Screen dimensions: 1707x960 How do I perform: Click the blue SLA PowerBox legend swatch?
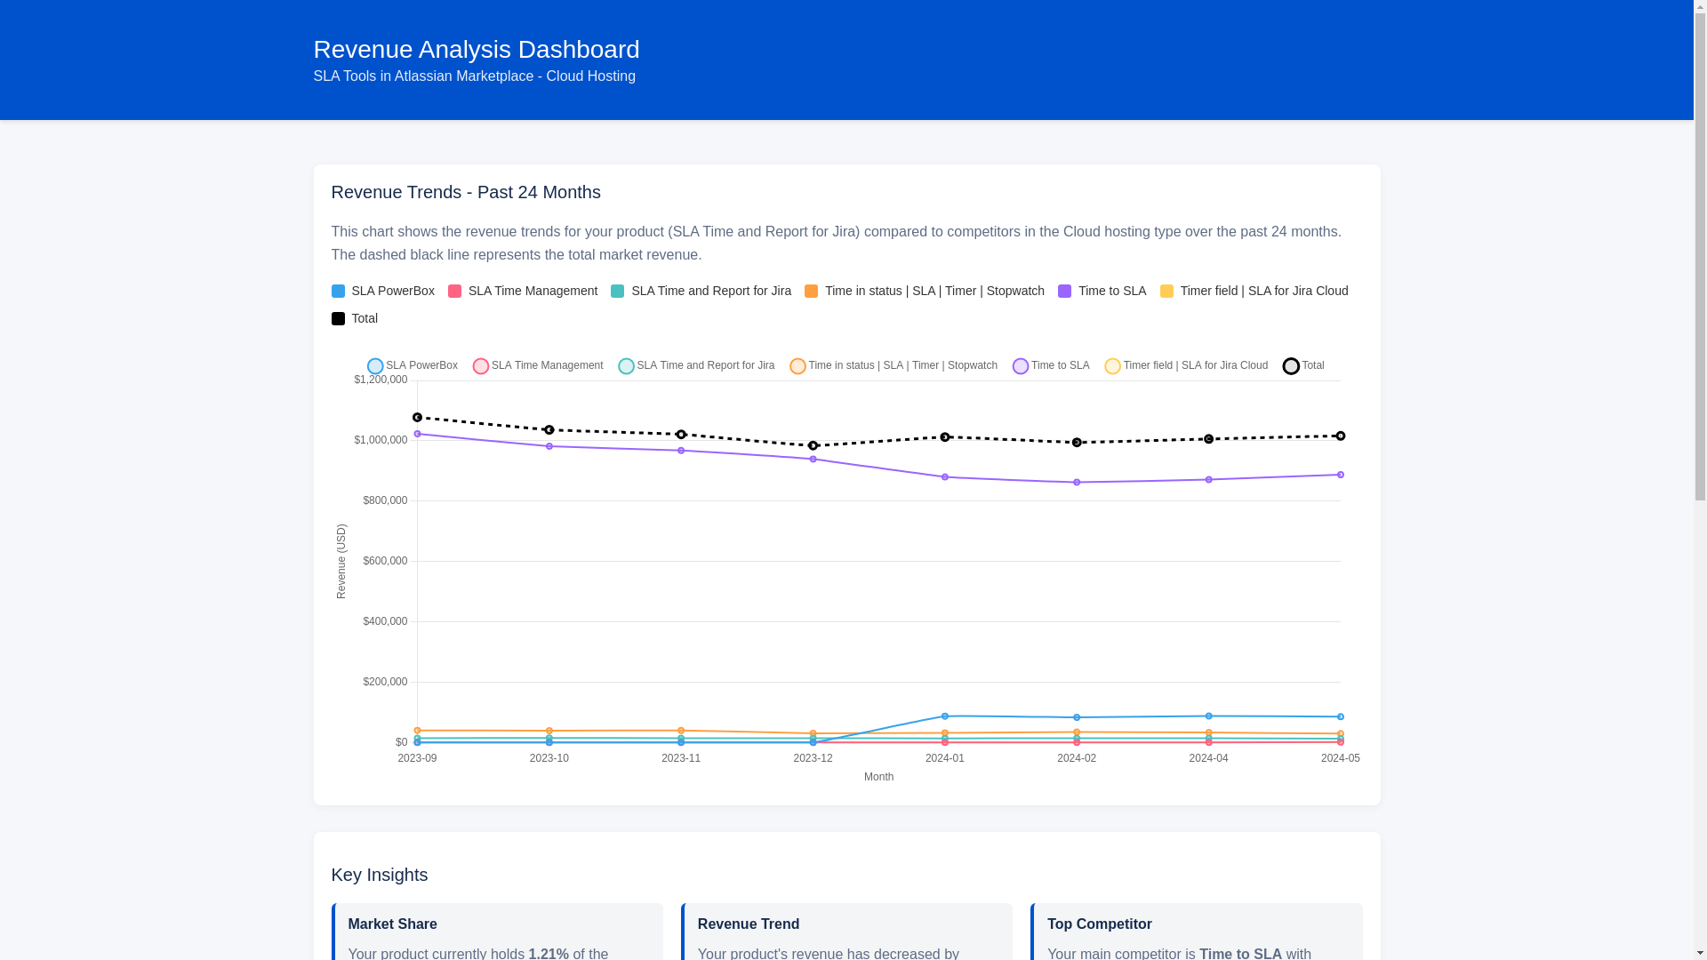pyautogui.click(x=338, y=292)
